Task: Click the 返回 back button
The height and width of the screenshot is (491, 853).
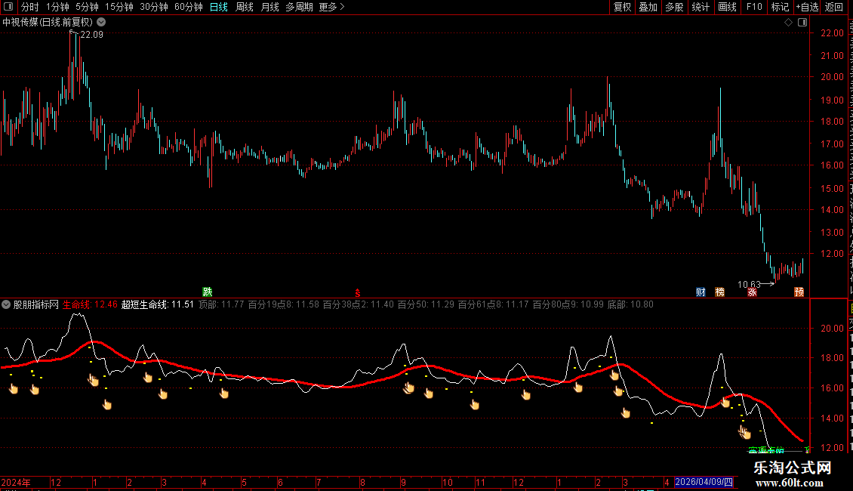Action: coord(833,7)
